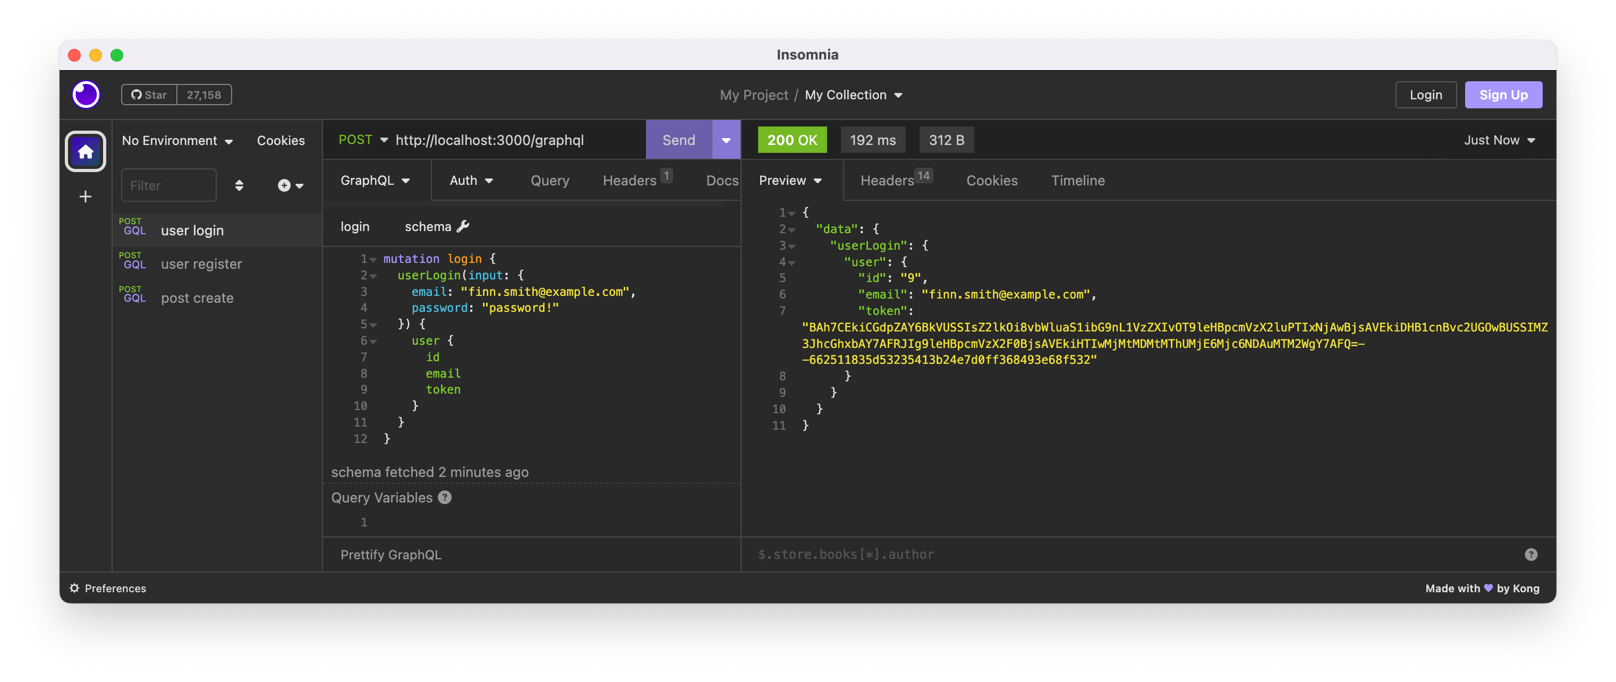Click the password value in the query editor
Image resolution: width=1616 pixels, height=682 pixels.
[520, 308]
